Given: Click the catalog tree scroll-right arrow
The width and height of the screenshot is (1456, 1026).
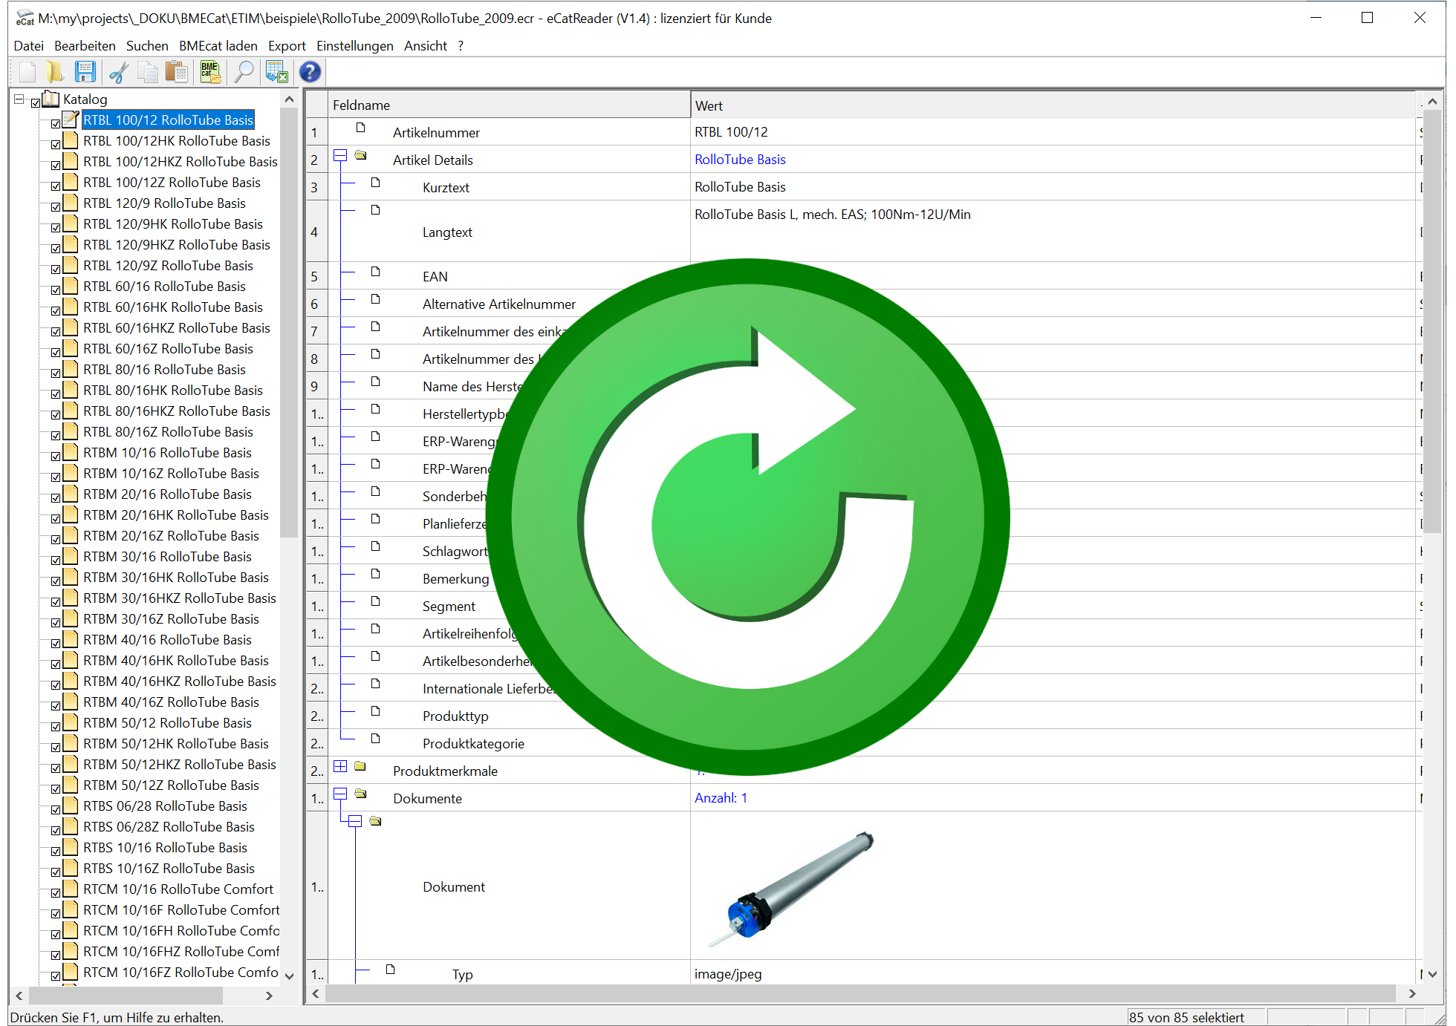Looking at the screenshot, I should click(x=269, y=995).
